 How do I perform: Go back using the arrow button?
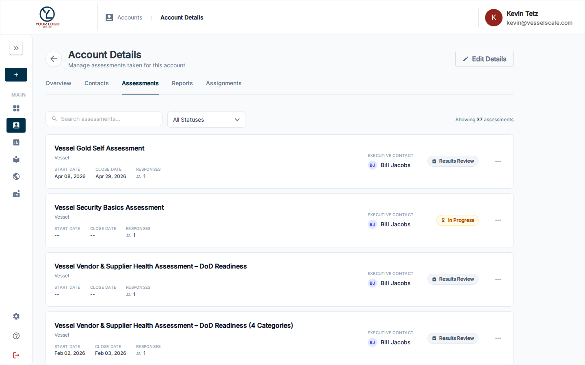click(54, 59)
